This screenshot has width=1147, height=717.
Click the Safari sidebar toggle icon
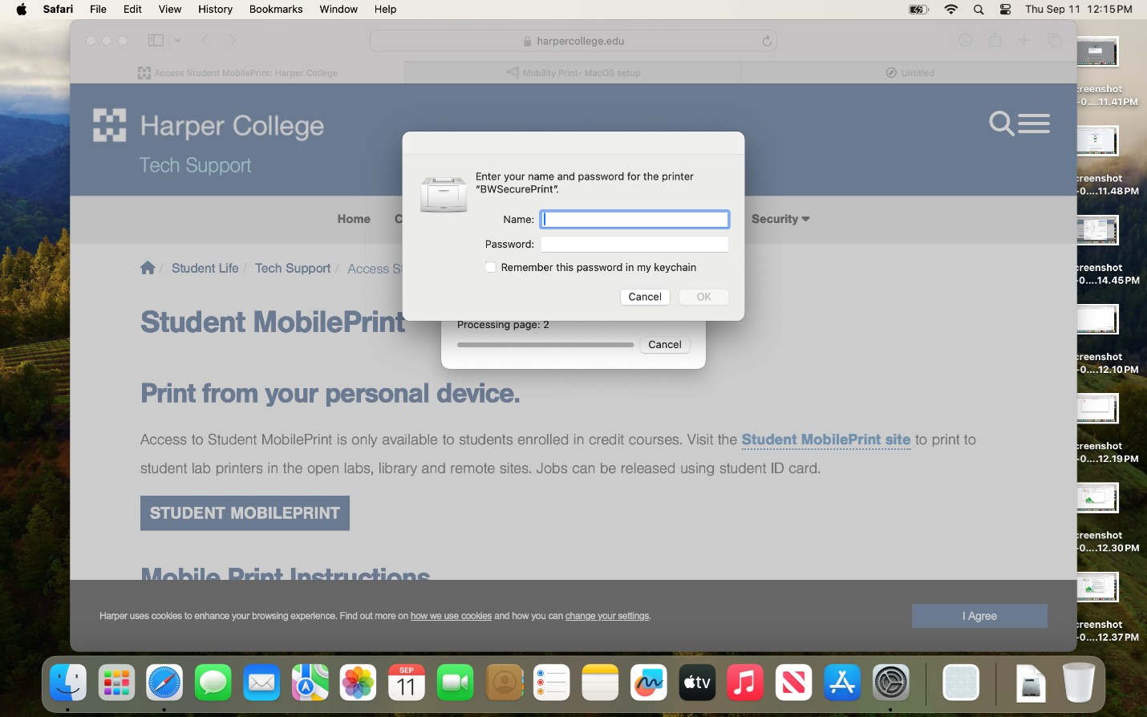156,40
